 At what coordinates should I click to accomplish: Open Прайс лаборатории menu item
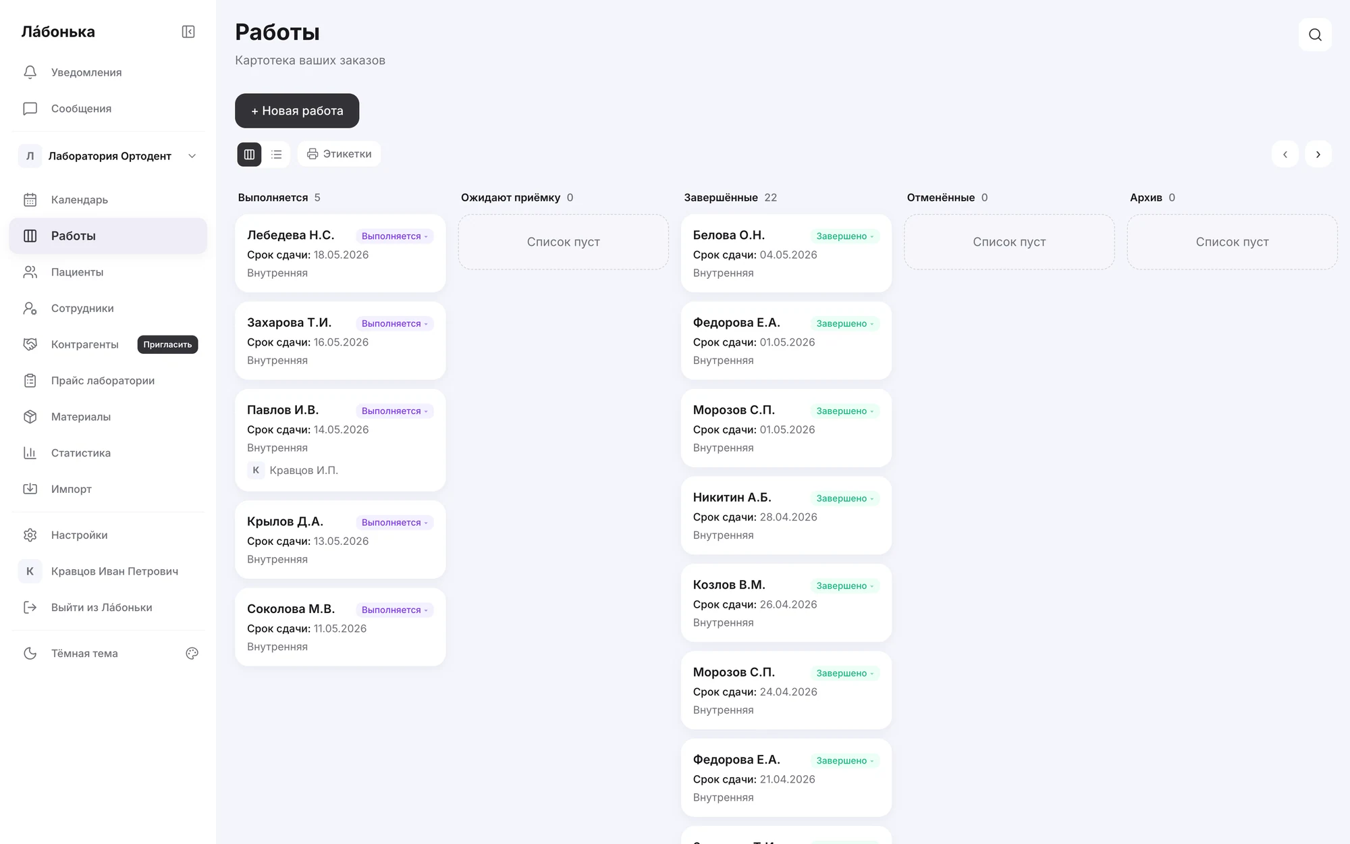(x=108, y=381)
